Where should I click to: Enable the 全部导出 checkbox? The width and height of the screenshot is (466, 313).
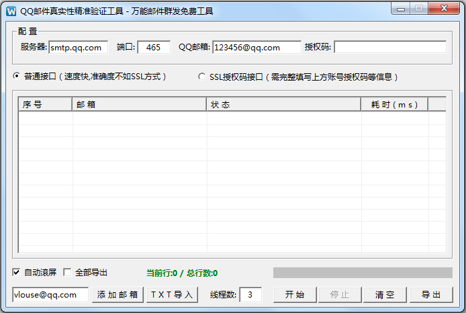click(67, 272)
